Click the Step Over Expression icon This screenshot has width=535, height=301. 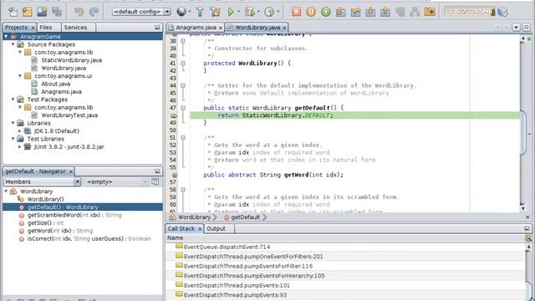[x=355, y=12]
